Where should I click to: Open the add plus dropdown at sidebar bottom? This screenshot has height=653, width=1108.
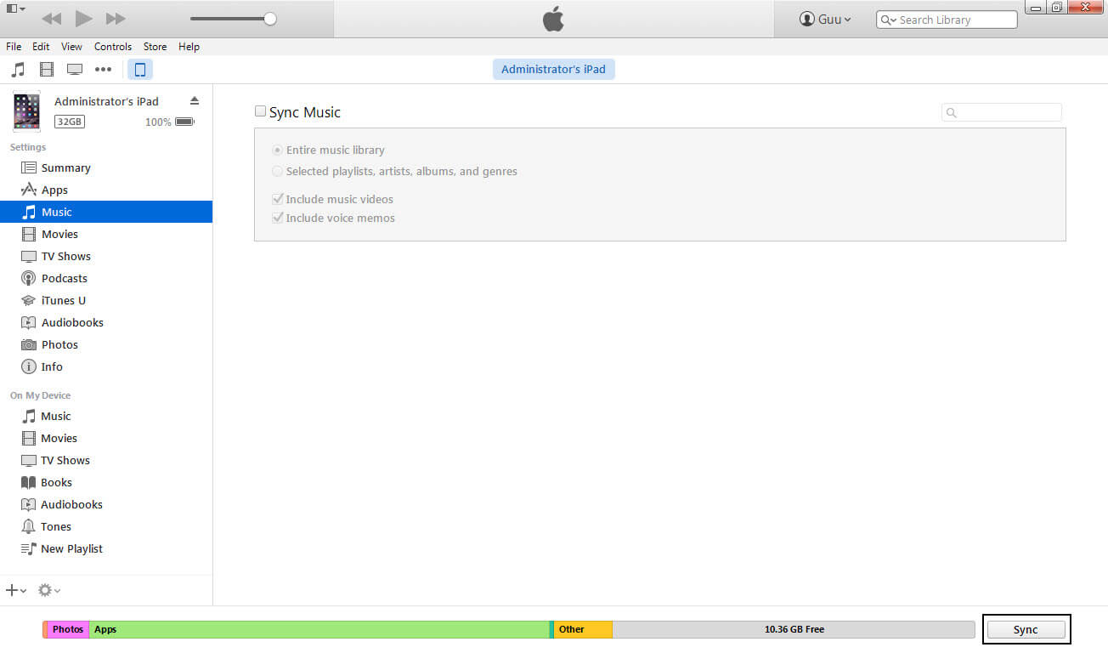pos(16,589)
